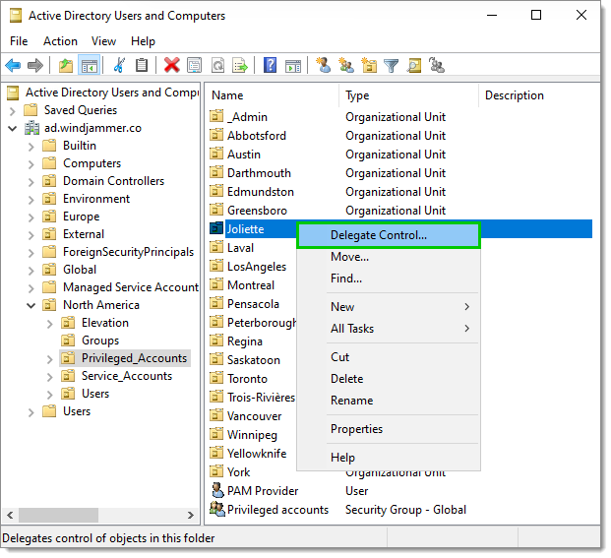Click the Saved Queries folder icon

[x=31, y=110]
